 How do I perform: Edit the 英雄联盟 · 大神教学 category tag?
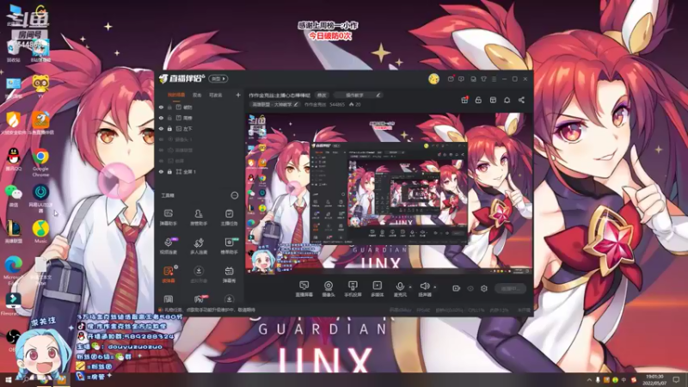(x=274, y=104)
